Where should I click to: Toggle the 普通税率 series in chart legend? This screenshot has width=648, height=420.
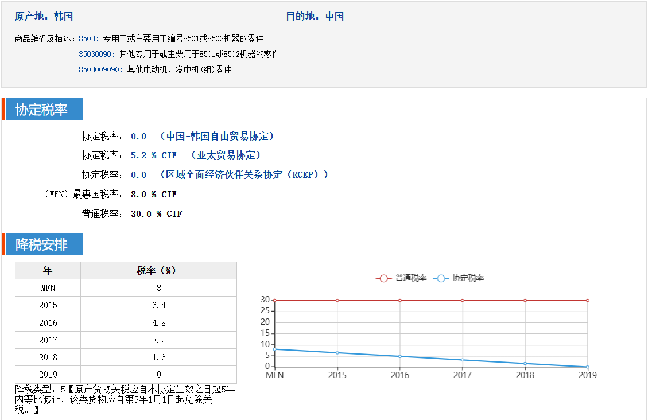(x=402, y=278)
